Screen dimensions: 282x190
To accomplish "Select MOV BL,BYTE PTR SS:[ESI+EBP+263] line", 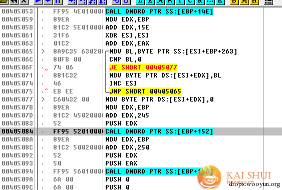I will pos(173,51).
